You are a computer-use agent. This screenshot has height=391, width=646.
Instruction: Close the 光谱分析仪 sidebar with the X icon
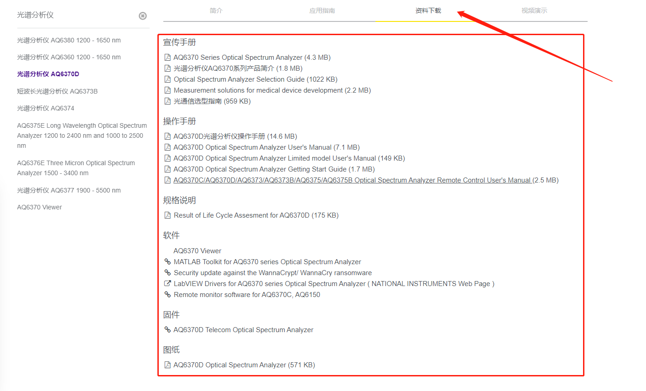point(143,16)
